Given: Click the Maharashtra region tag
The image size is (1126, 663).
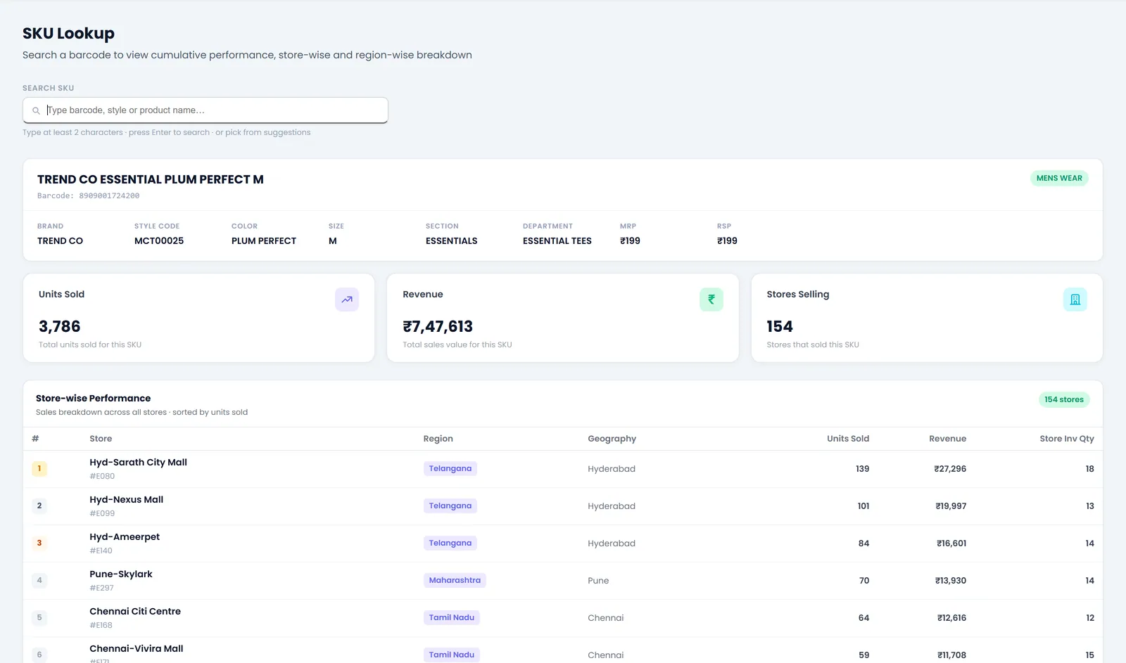Looking at the screenshot, I should [455, 580].
